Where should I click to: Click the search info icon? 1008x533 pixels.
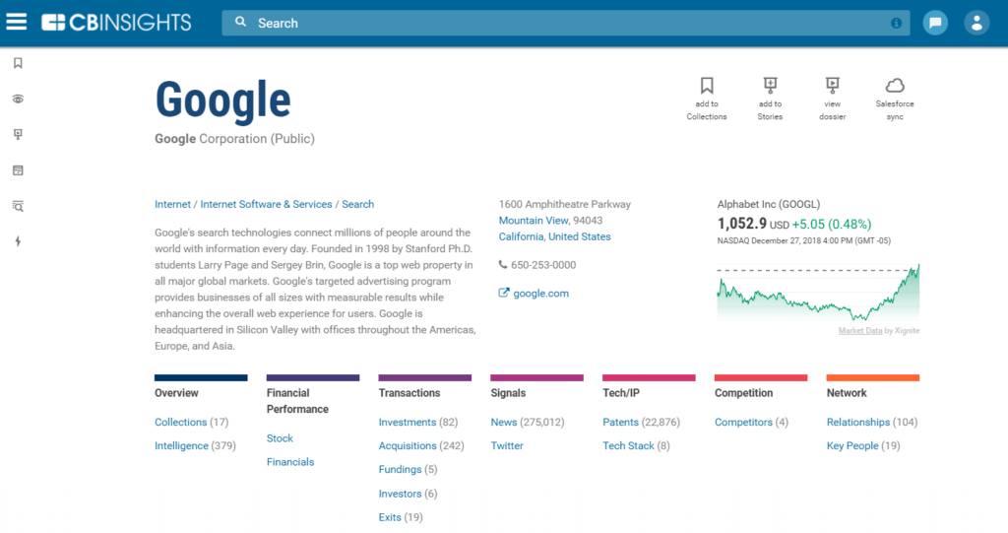896,23
